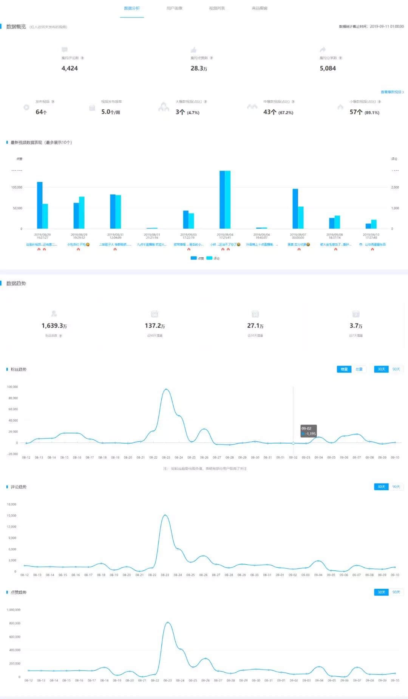Switch 粉丝趋势 chart to 90天
Screen dimensions: 408x699
tap(396, 369)
